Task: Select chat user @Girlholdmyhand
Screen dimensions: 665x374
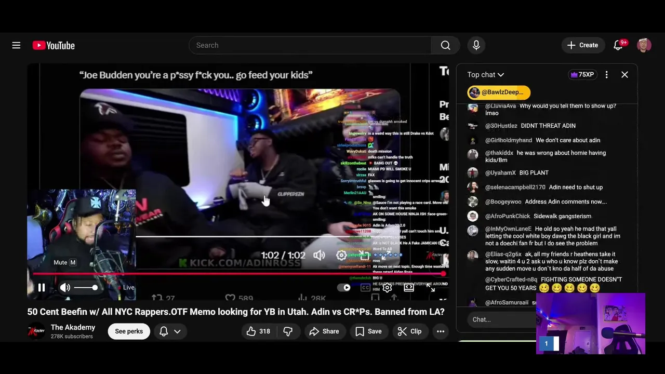Action: [x=509, y=140]
